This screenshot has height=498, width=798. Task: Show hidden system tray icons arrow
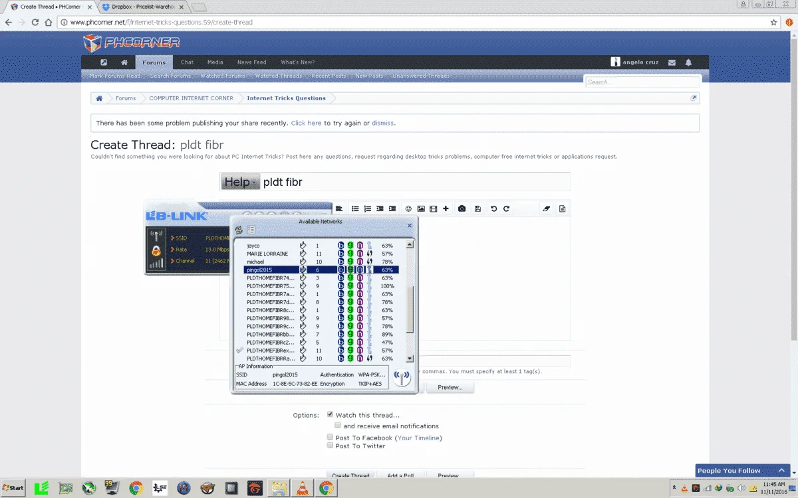click(674, 488)
